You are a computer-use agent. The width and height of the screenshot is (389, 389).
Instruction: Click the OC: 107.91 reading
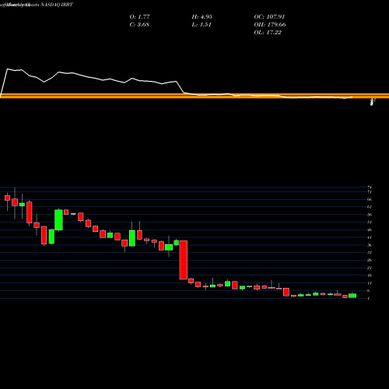269,17
